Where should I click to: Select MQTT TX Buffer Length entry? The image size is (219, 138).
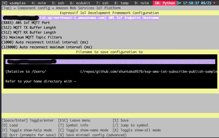[29, 28]
